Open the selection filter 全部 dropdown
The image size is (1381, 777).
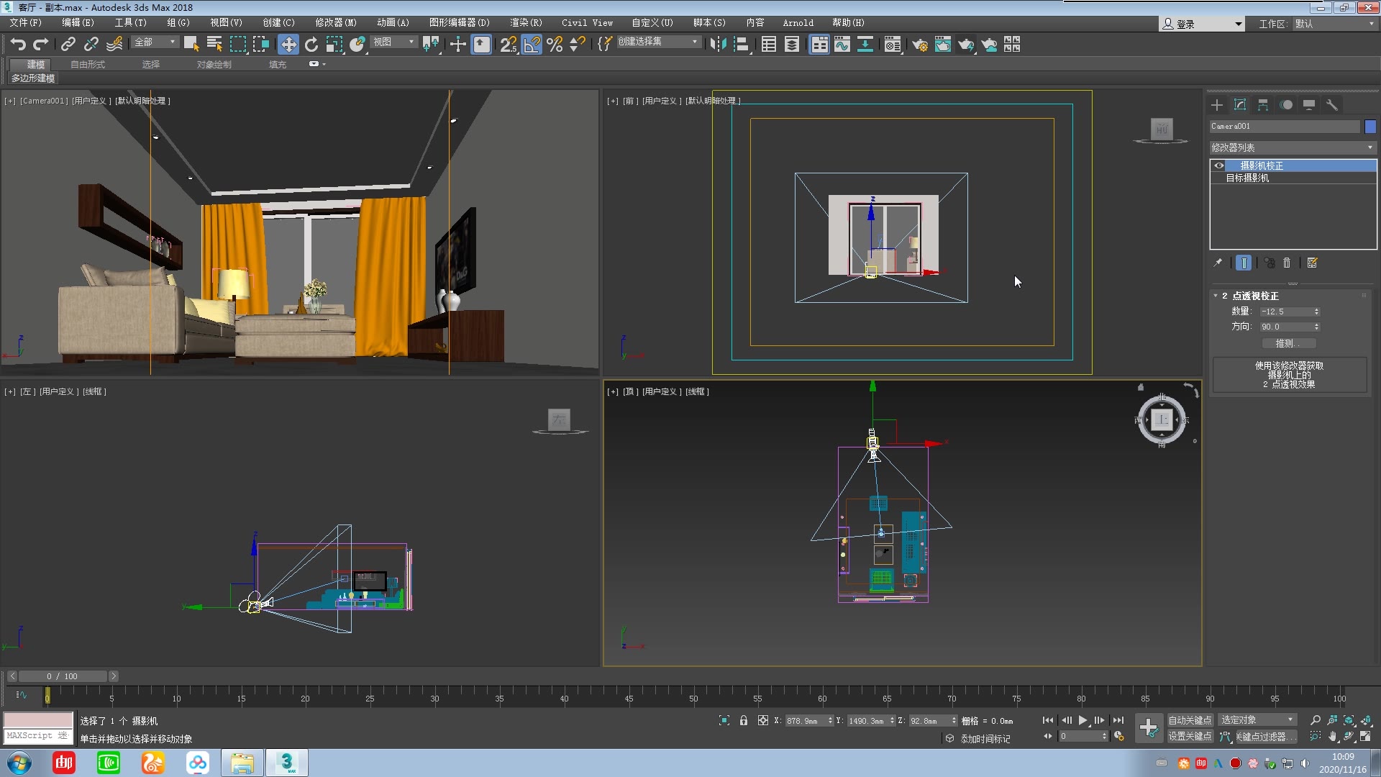click(x=155, y=42)
